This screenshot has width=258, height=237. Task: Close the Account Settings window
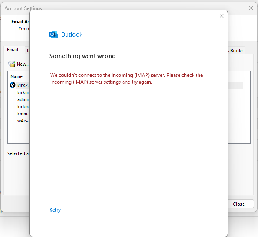(251, 8)
